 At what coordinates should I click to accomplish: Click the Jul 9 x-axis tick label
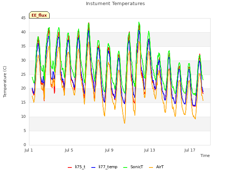[109, 150]
